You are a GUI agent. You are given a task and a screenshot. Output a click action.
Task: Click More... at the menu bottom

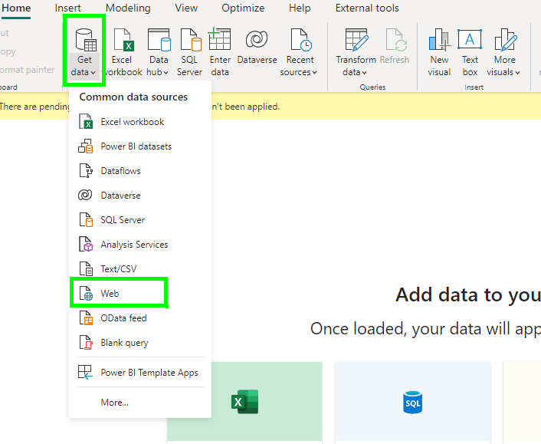tap(140, 403)
